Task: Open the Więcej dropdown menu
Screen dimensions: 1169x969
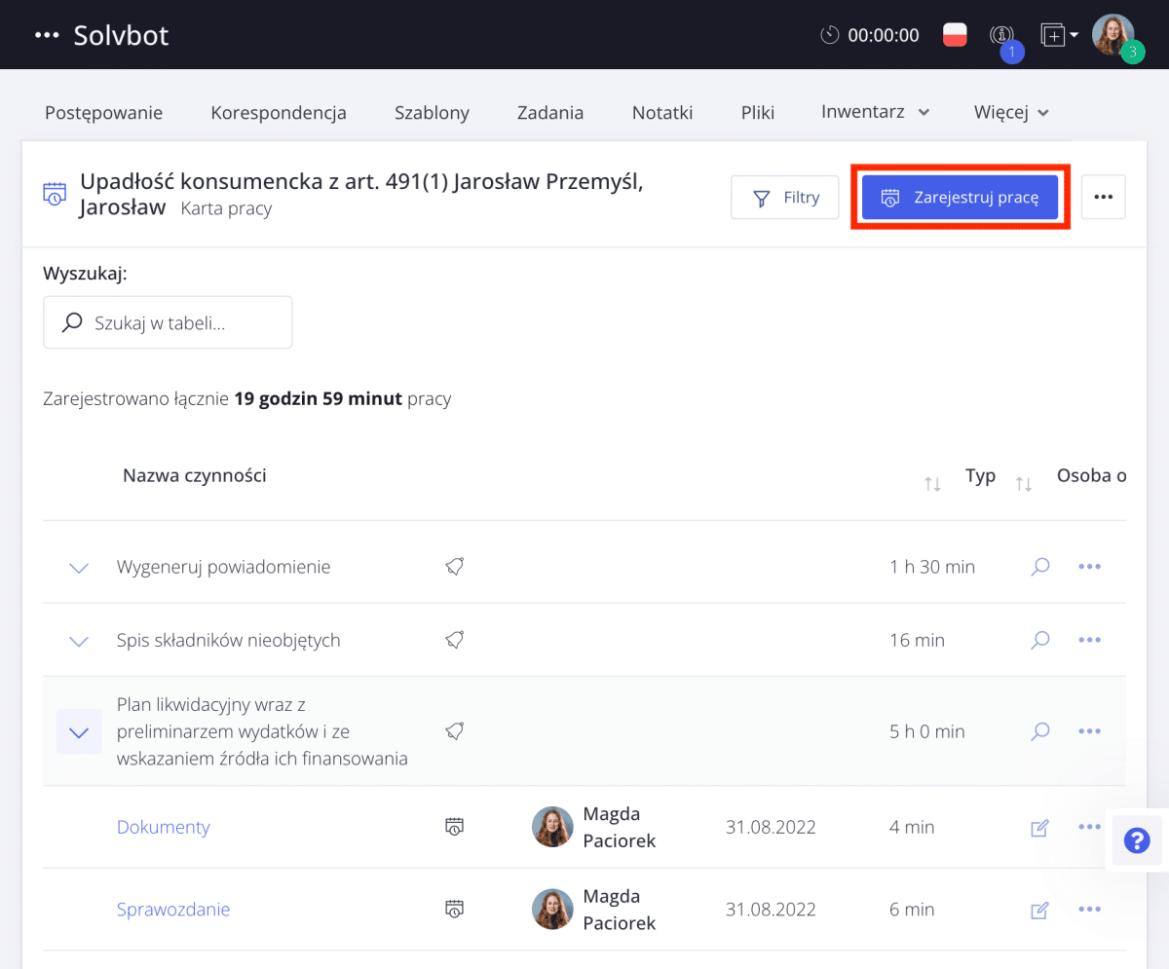Action: click(1011, 112)
